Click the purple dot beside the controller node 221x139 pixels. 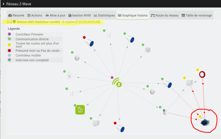click(x=112, y=77)
